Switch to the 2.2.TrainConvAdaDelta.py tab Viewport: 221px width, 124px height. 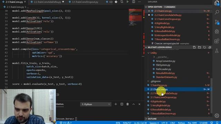pyautogui.click(x=47, y=2)
